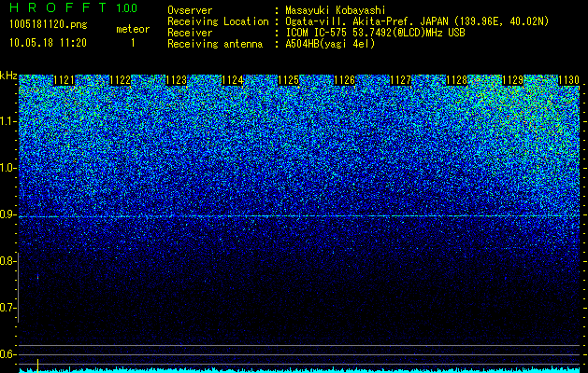
Task: Click the 1130 time marker
Action: (569, 80)
